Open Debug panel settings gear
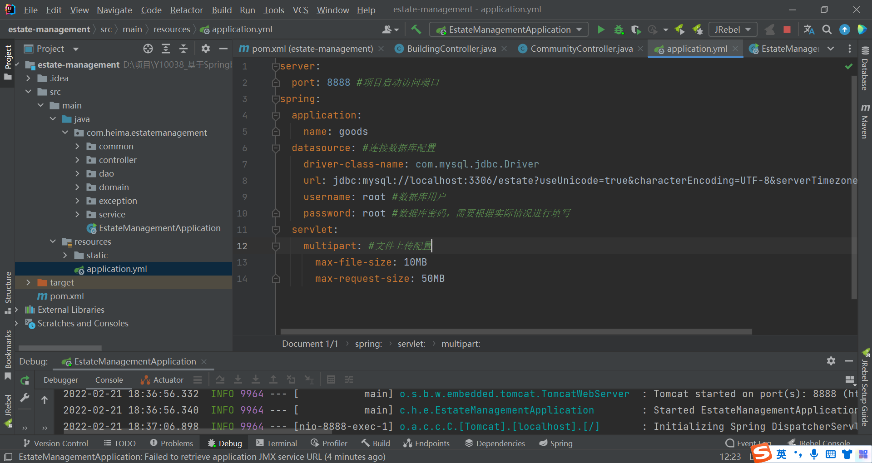872x463 pixels. (x=831, y=361)
